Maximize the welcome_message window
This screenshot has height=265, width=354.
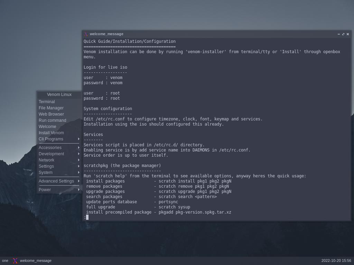(343, 34)
